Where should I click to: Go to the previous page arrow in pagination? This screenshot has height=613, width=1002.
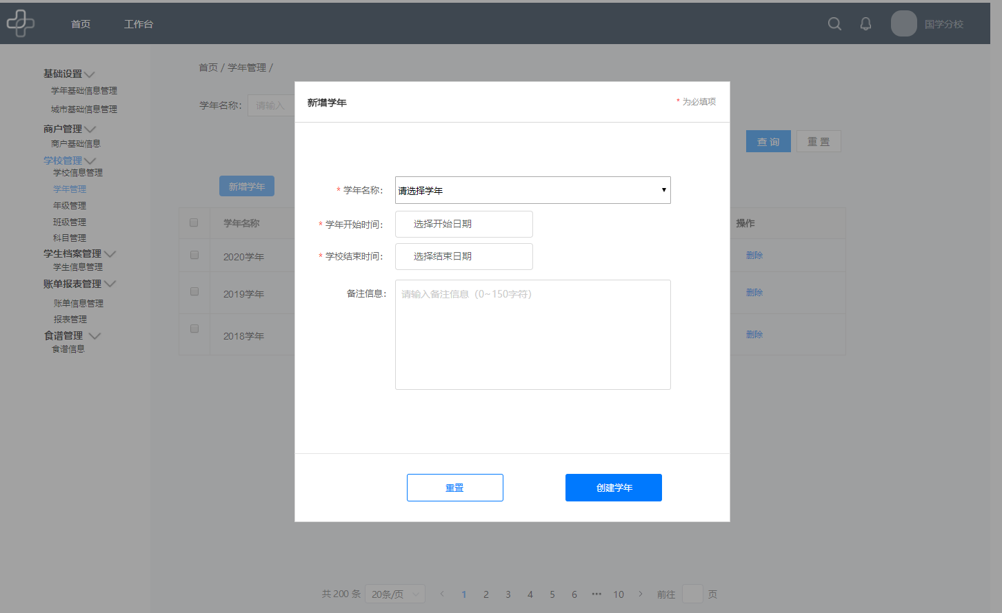(x=442, y=594)
